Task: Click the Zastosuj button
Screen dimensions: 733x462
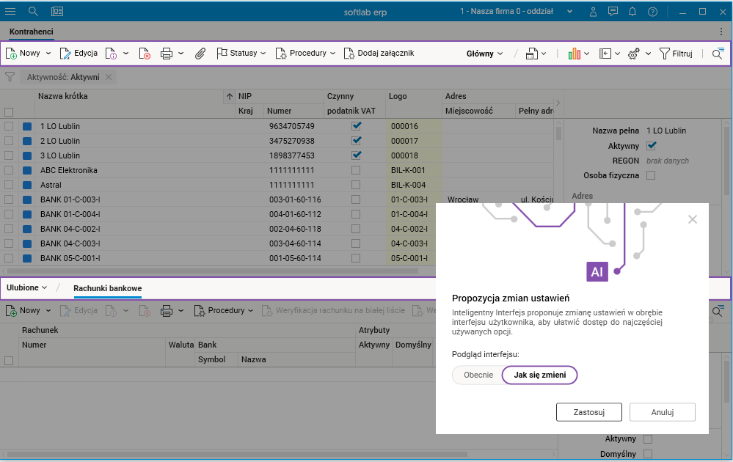Action: (588, 412)
